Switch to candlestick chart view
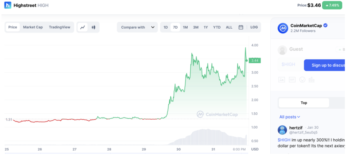 coord(93,27)
